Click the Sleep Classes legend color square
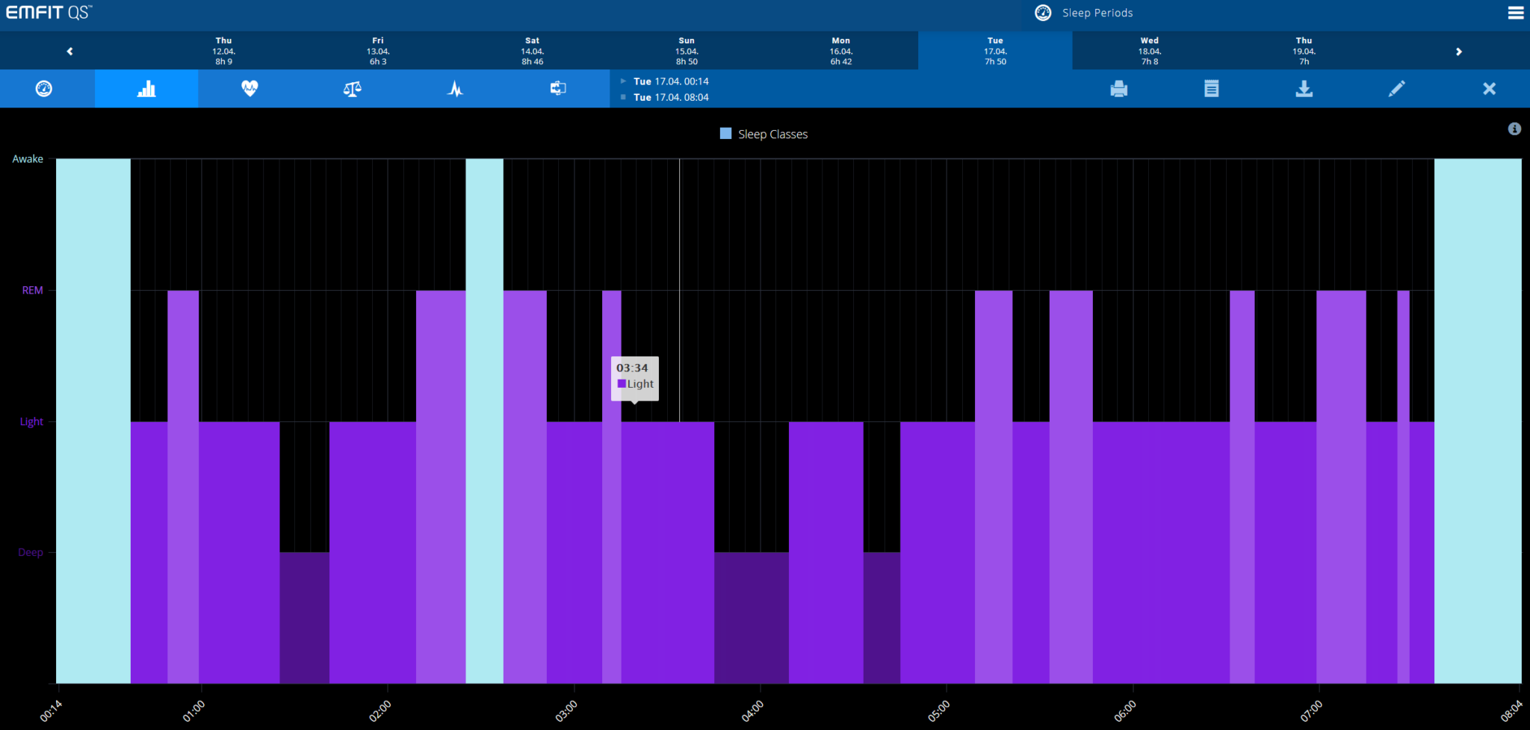This screenshot has height=730, width=1530. [725, 134]
